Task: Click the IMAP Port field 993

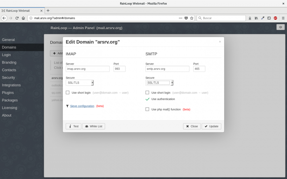Action: point(119,69)
